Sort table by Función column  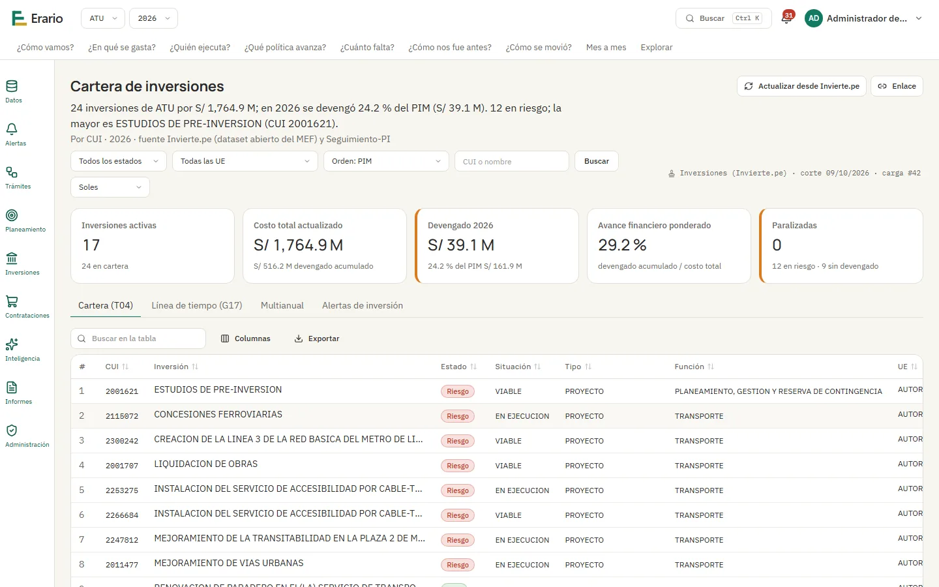coord(694,367)
